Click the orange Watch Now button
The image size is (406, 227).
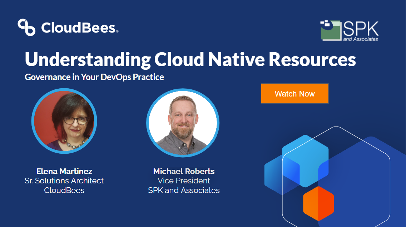[294, 94]
